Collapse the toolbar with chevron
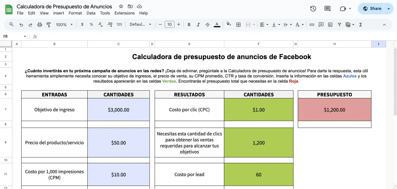 (x=384, y=24)
